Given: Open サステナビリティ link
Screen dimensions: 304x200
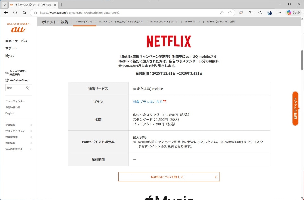Looking at the screenshot, I should pyautogui.click(x=15, y=131).
